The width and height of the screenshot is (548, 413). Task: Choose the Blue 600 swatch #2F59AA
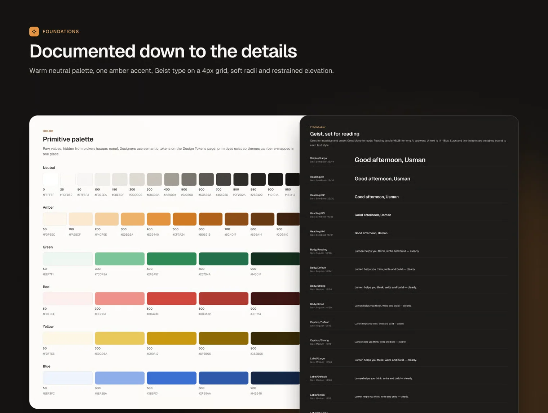click(224, 378)
